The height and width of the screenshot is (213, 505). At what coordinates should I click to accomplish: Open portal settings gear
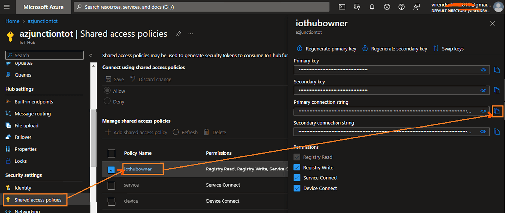pyautogui.click(x=387, y=7)
